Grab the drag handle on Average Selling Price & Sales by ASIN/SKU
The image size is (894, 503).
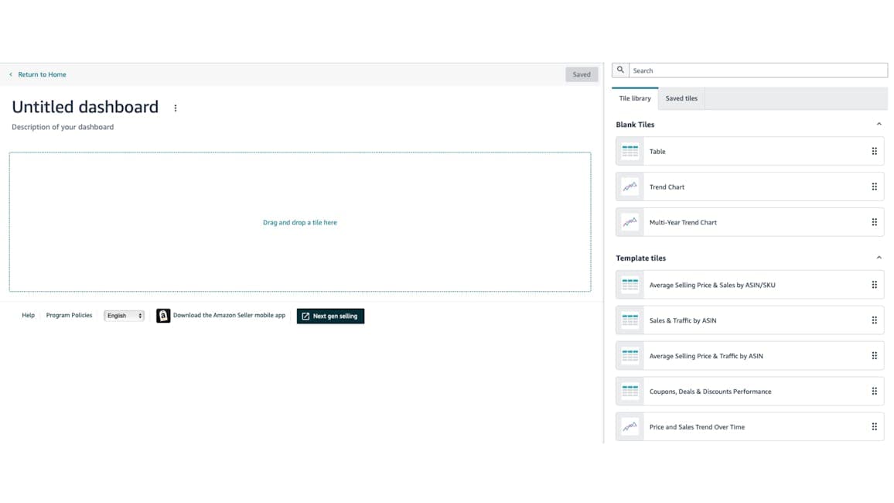pyautogui.click(x=874, y=285)
